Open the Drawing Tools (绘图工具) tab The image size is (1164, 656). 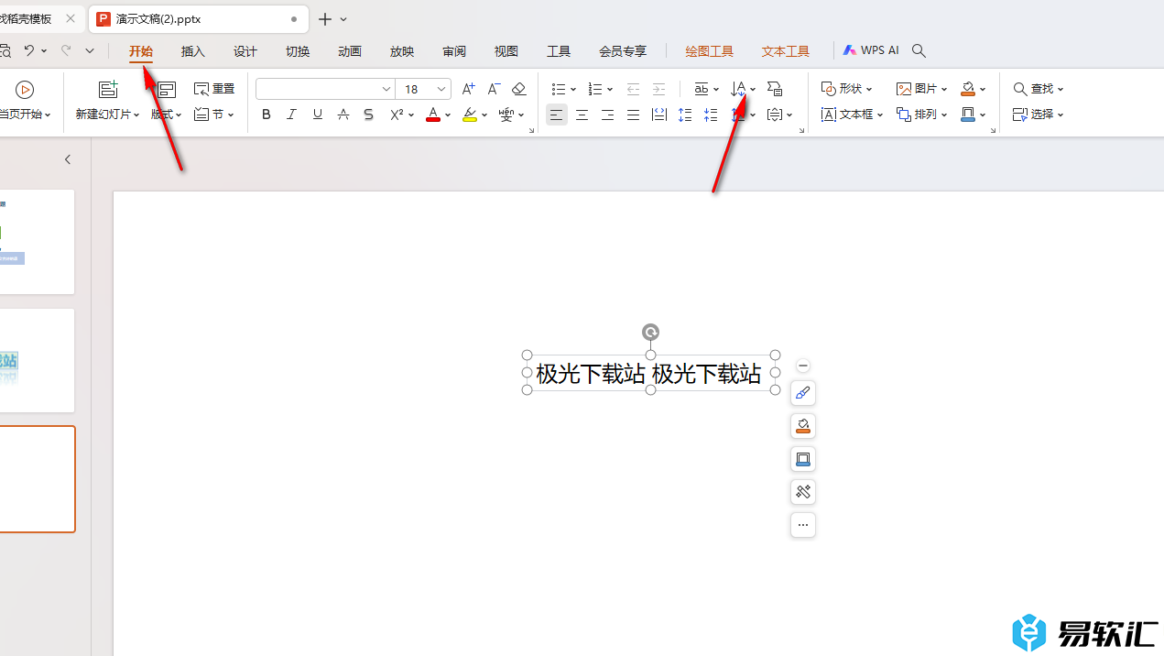tap(710, 51)
